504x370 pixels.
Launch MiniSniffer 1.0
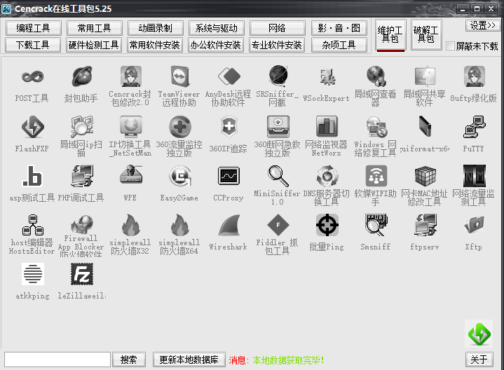pos(278,176)
